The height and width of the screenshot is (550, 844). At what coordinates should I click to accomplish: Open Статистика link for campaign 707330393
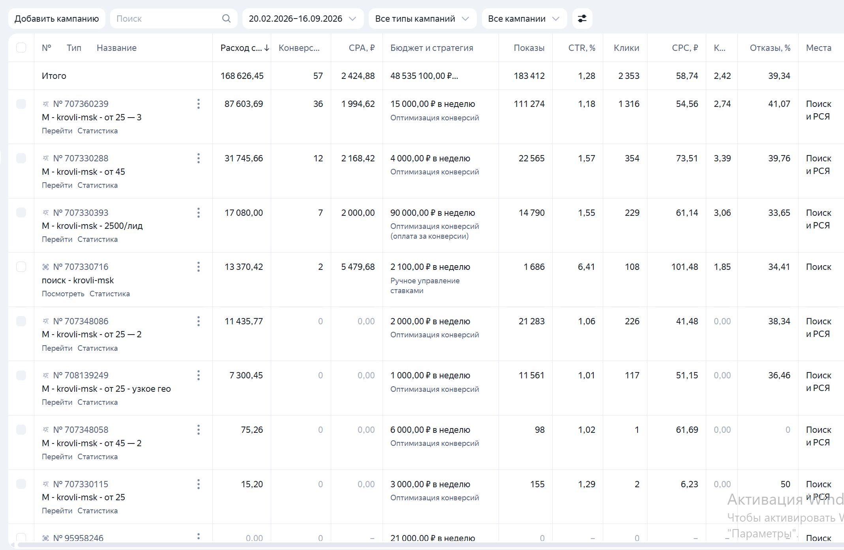98,239
